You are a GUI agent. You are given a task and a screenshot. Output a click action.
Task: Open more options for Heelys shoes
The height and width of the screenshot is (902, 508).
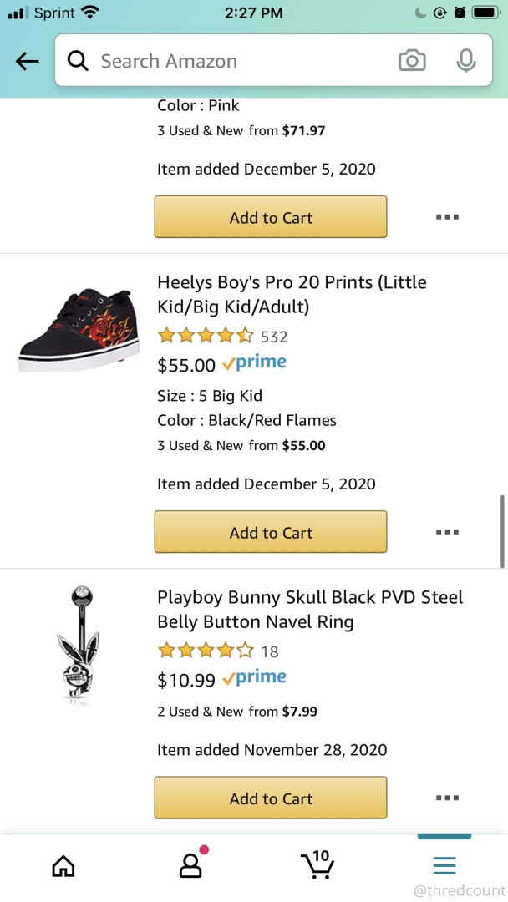(x=447, y=532)
